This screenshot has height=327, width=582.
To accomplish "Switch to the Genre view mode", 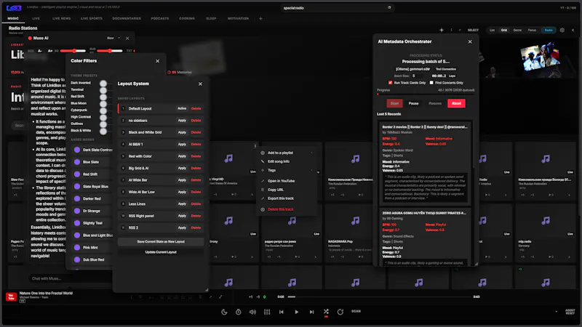I will (517, 30).
